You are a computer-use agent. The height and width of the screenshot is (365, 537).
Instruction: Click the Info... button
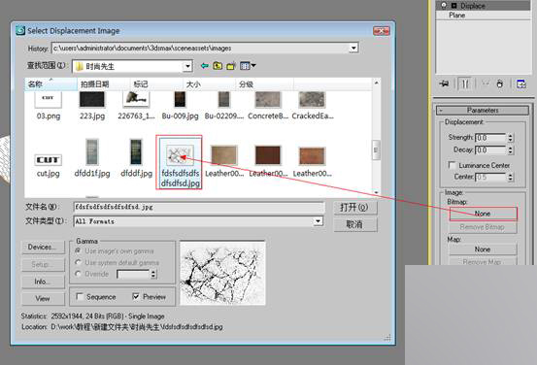tap(43, 282)
